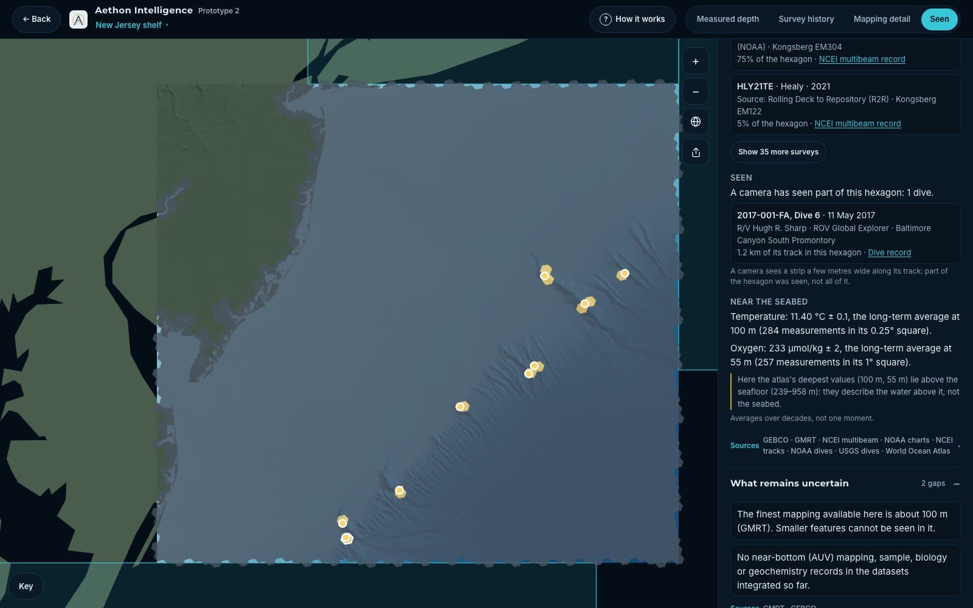Click the Aethon Intelligence logo icon
Viewport: 973px width, 608px height.
click(x=78, y=19)
